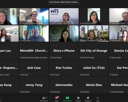
Task: Click the muted mic icon beside June D
Action: pyautogui.click(x=50, y=41)
